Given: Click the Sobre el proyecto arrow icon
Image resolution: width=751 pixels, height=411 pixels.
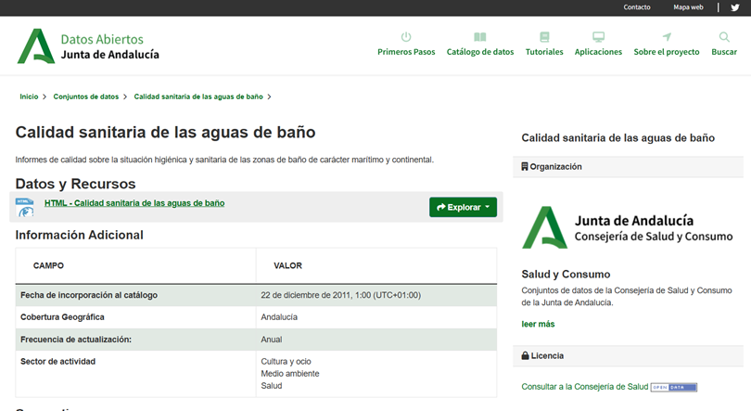Looking at the screenshot, I should 667,37.
